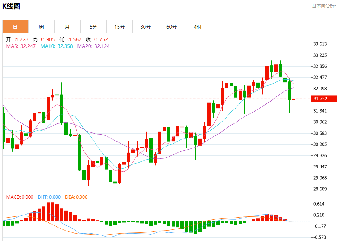Viewport: 339px width, 241px height.
Task: Open the 5分 interval tab
Action: pyautogui.click(x=93, y=27)
